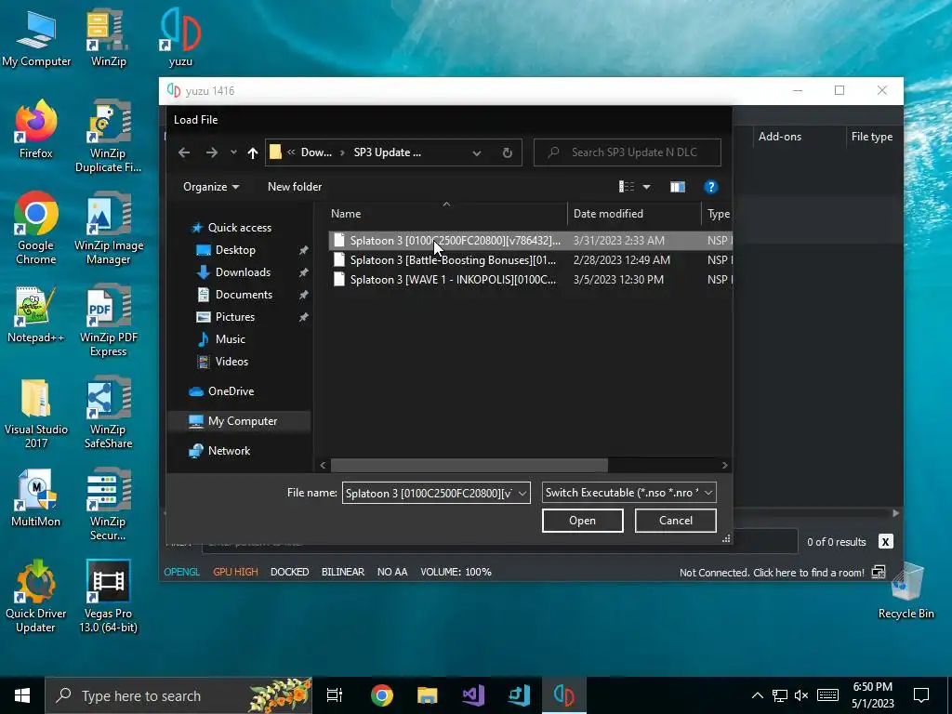Open the WinZip Secure desktop shortcut
The width and height of the screenshot is (952, 714).
tap(108, 504)
